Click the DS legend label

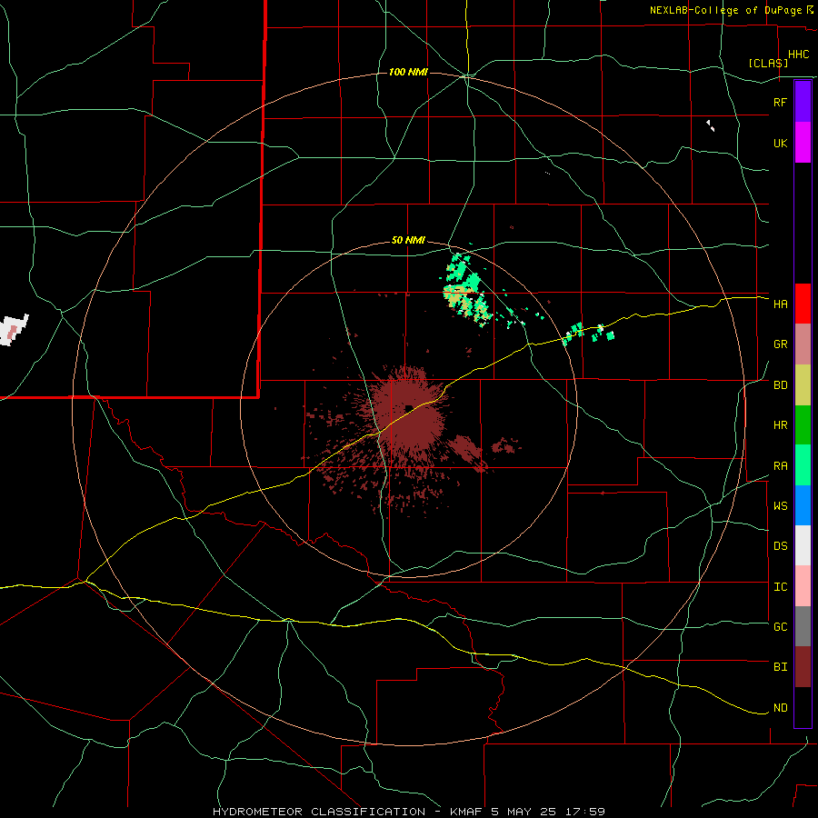(x=781, y=546)
